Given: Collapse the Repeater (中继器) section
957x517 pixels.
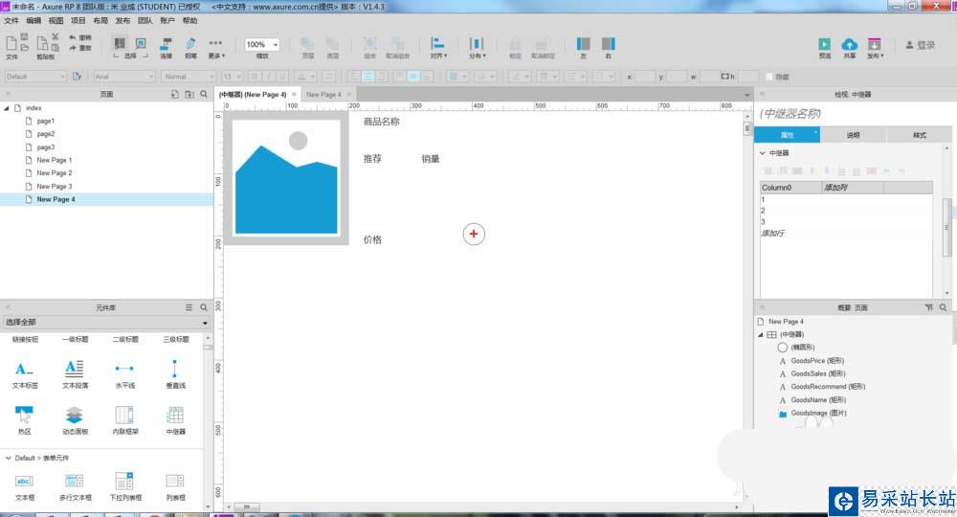Looking at the screenshot, I should tap(763, 152).
